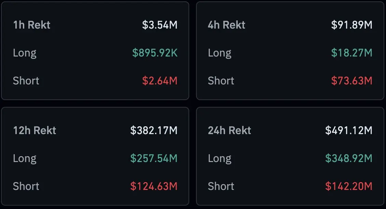The image size is (386, 209).
Task: Select the 1h Rekt total $3.54M
Action: click(160, 25)
